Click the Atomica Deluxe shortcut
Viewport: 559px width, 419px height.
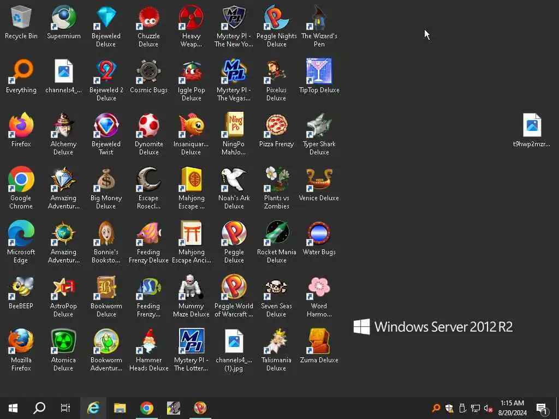click(63, 350)
